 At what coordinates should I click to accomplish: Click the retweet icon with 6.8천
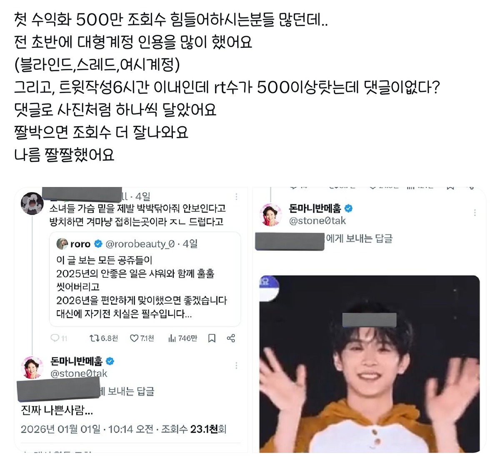tap(94, 338)
